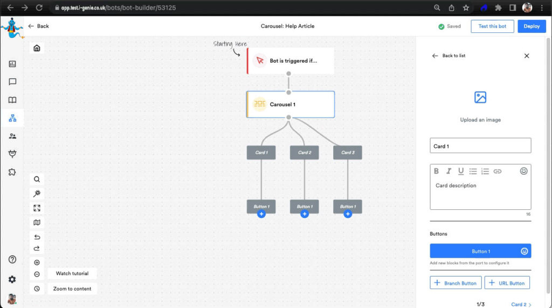Toggle bold formatting in description editor

pos(437,172)
